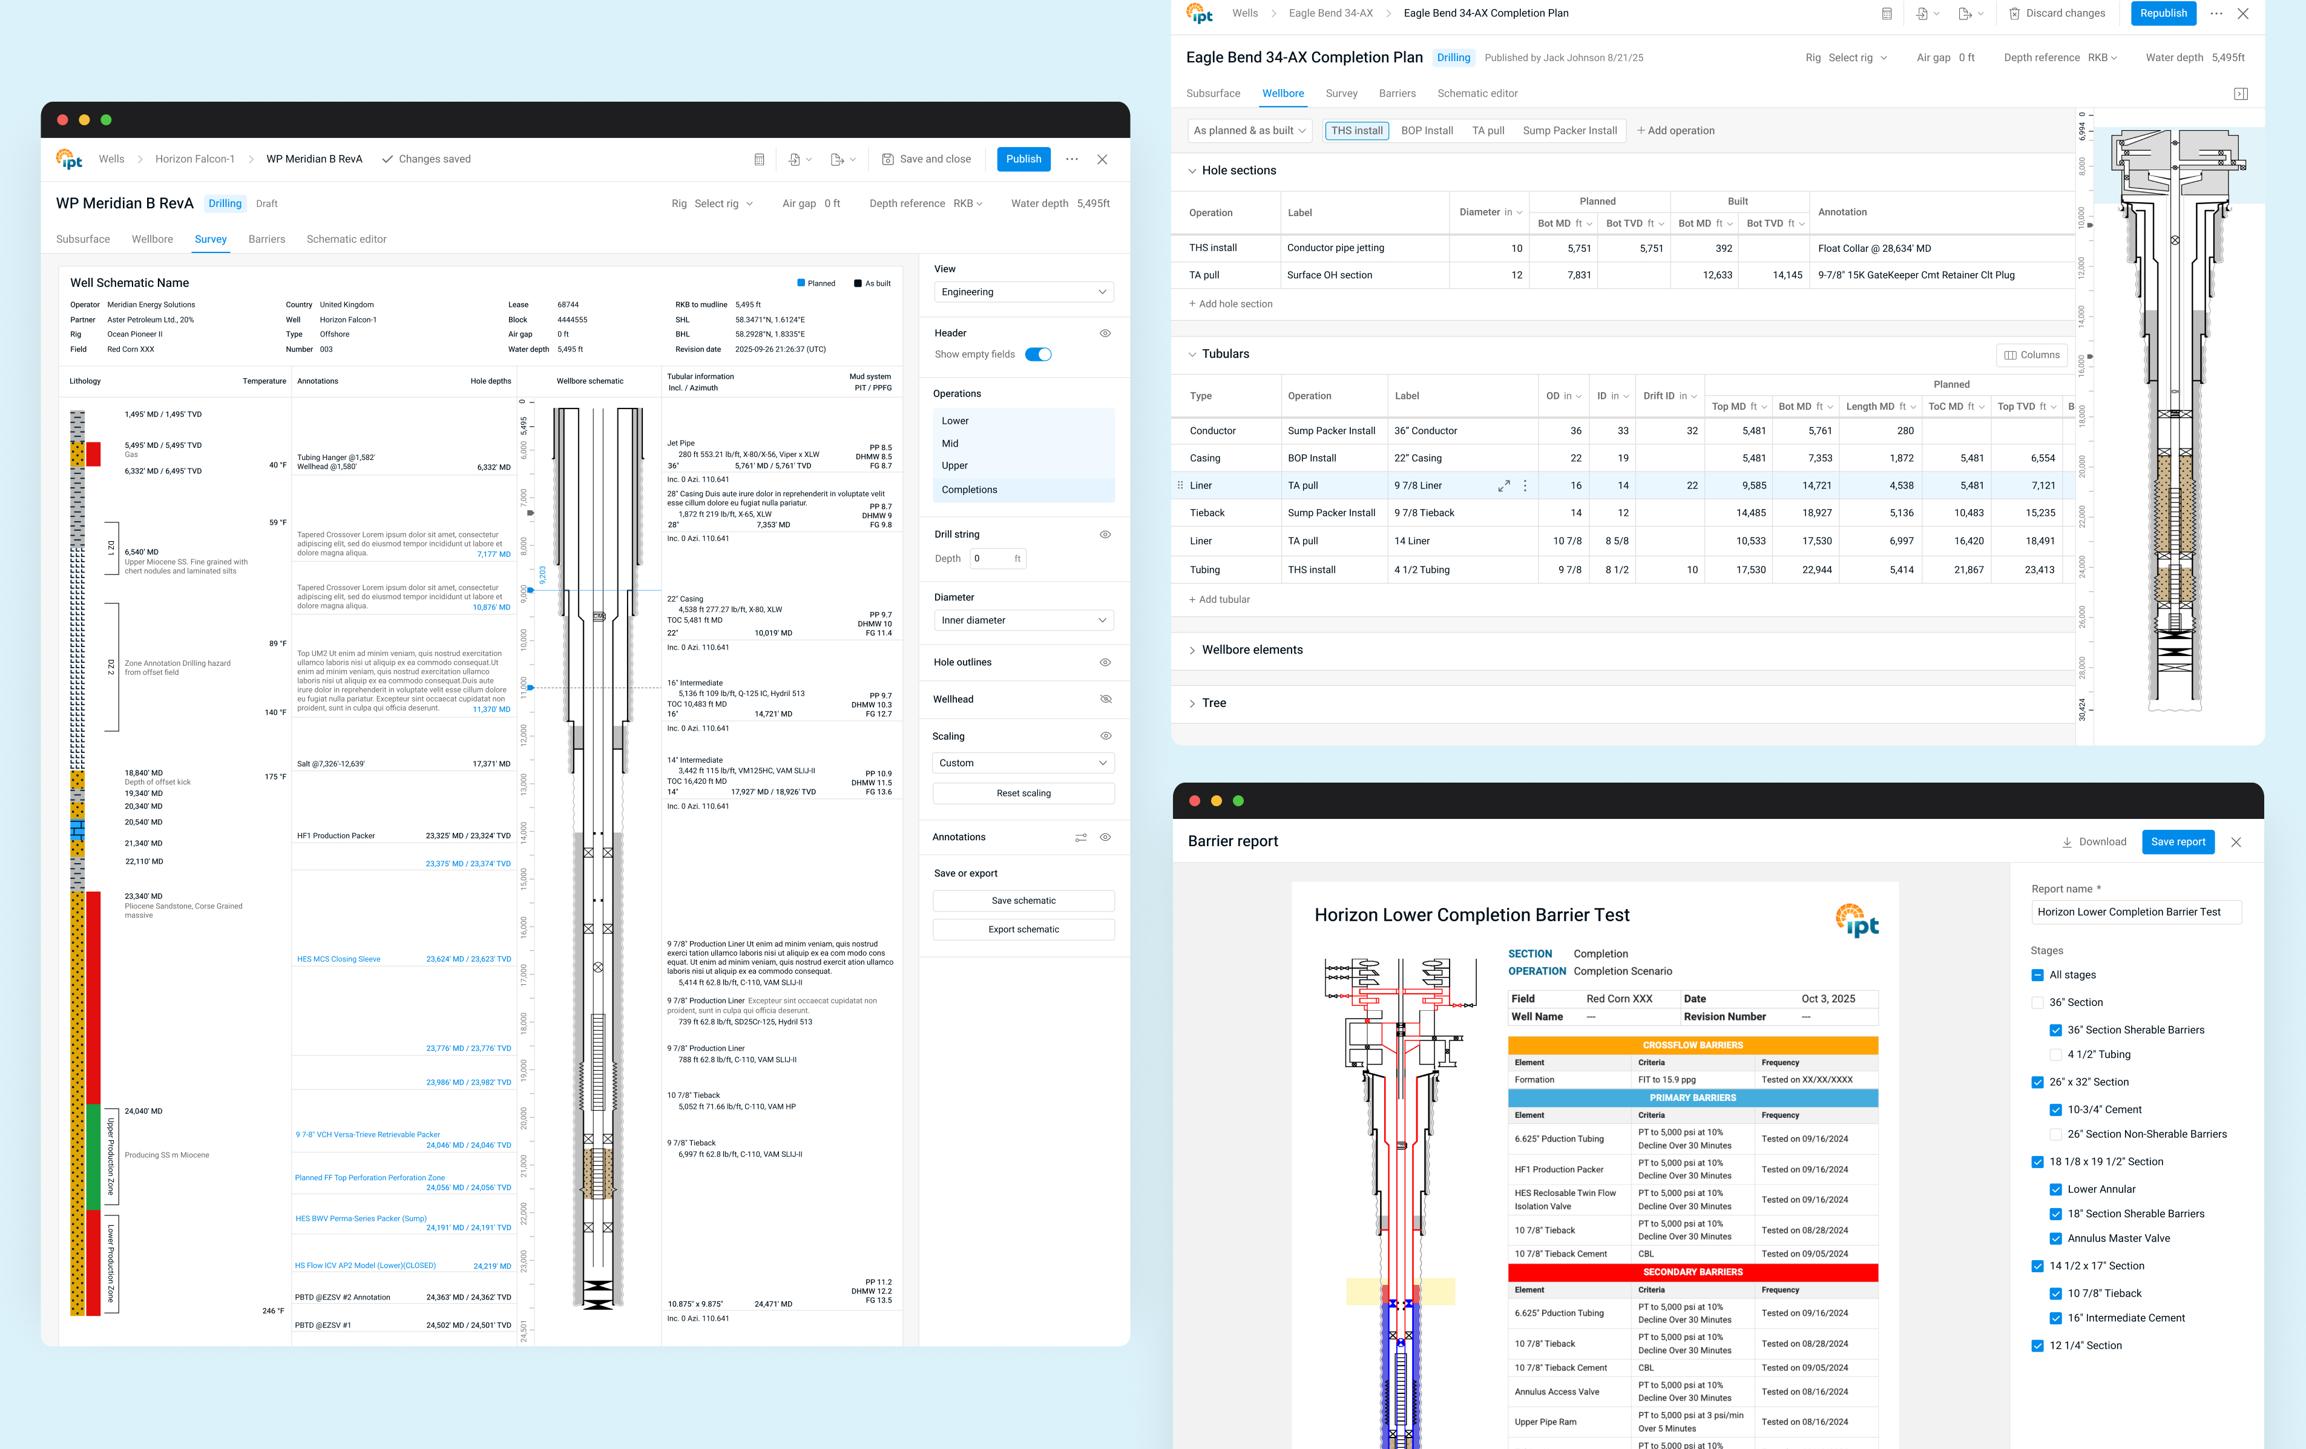Open the Engineering view dropdown
This screenshot has width=2306, height=1449.
point(1023,292)
